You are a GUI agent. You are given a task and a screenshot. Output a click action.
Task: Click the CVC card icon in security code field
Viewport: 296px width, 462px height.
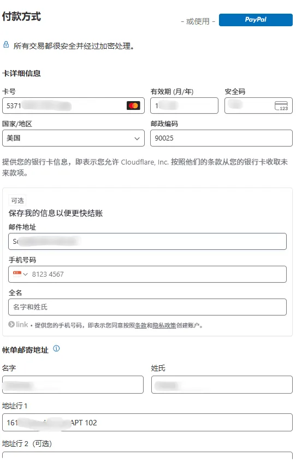coord(281,106)
